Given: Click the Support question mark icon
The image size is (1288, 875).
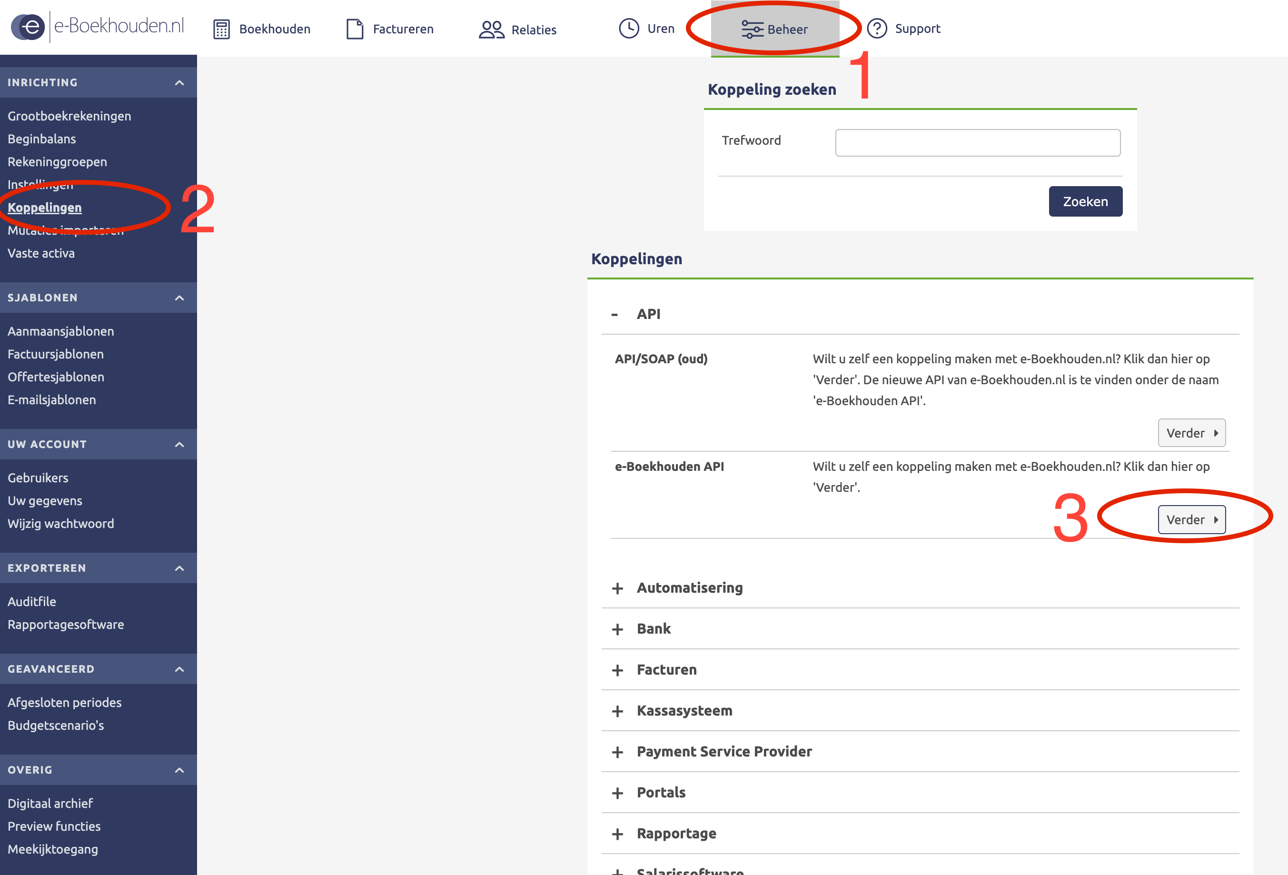Looking at the screenshot, I should coord(877,28).
